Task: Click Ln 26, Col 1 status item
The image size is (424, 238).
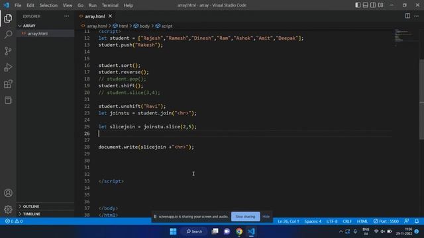Action: 288,221
